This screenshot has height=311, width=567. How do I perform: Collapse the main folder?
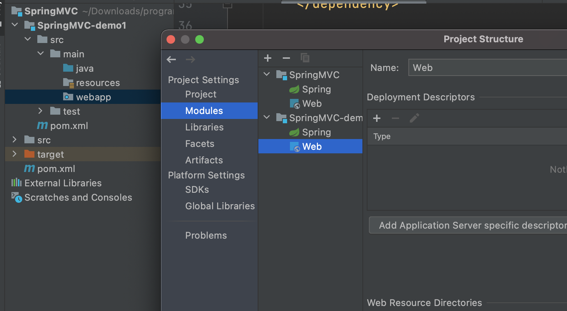(x=41, y=54)
